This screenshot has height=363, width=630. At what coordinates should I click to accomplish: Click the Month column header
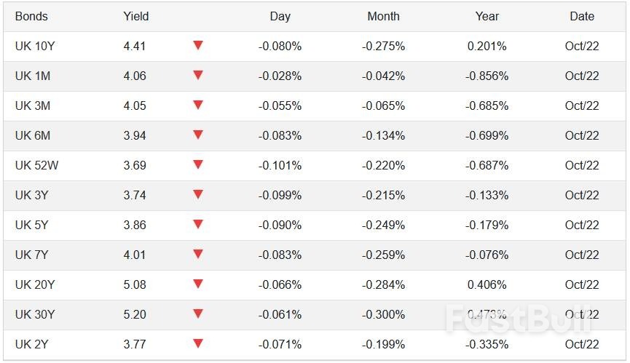pos(383,16)
